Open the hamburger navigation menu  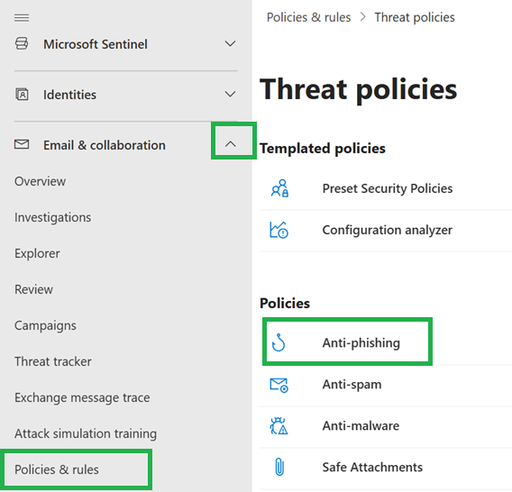pos(22,18)
